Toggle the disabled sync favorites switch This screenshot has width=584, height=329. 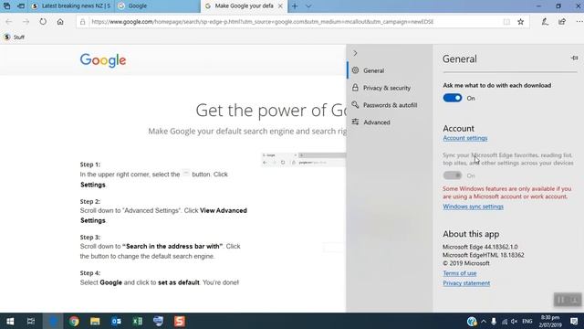pyautogui.click(x=453, y=175)
